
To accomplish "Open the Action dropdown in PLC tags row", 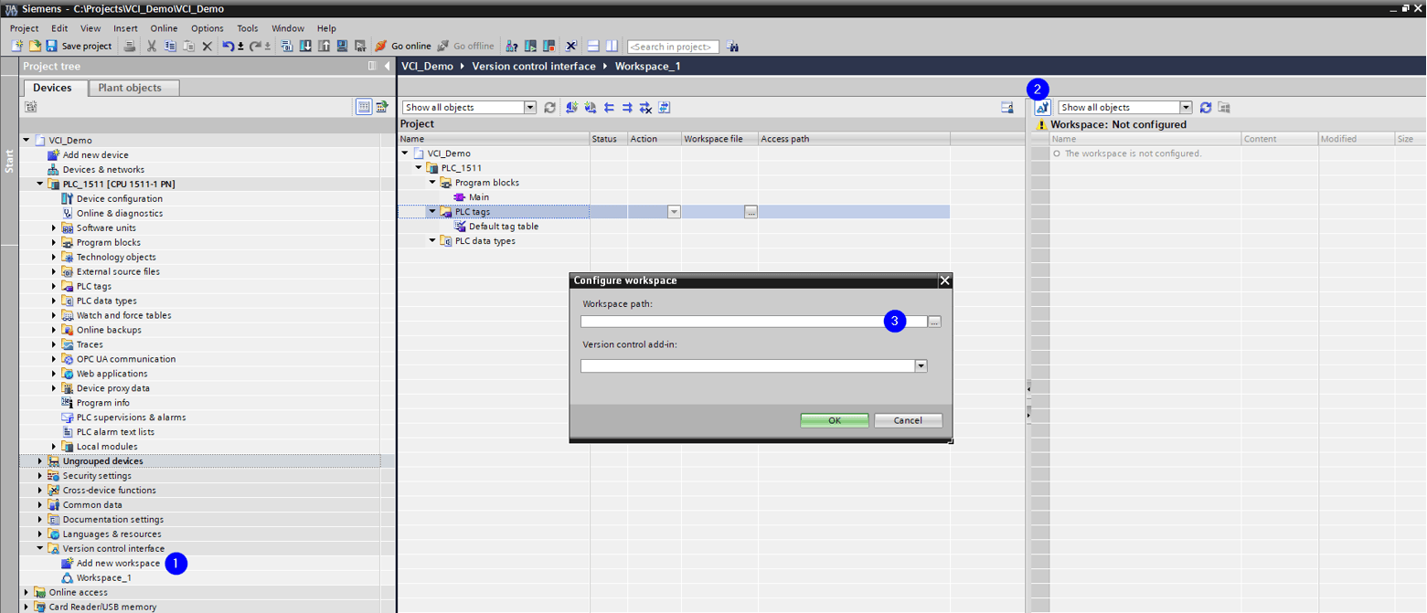I will (674, 212).
